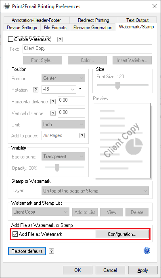Click the Configuration... button
The height and width of the screenshot is (278, 161).
tap(122, 234)
